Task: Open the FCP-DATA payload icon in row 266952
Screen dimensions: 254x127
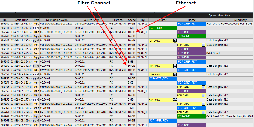Action: [175, 74]
